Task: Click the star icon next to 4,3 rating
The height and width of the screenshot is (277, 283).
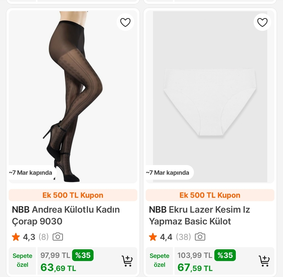Action: [x=16, y=237]
